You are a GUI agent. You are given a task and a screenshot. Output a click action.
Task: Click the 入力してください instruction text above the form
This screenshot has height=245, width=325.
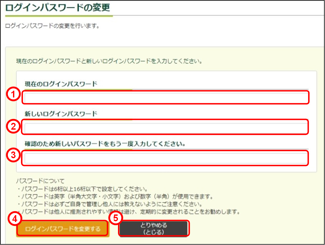[x=109, y=61]
